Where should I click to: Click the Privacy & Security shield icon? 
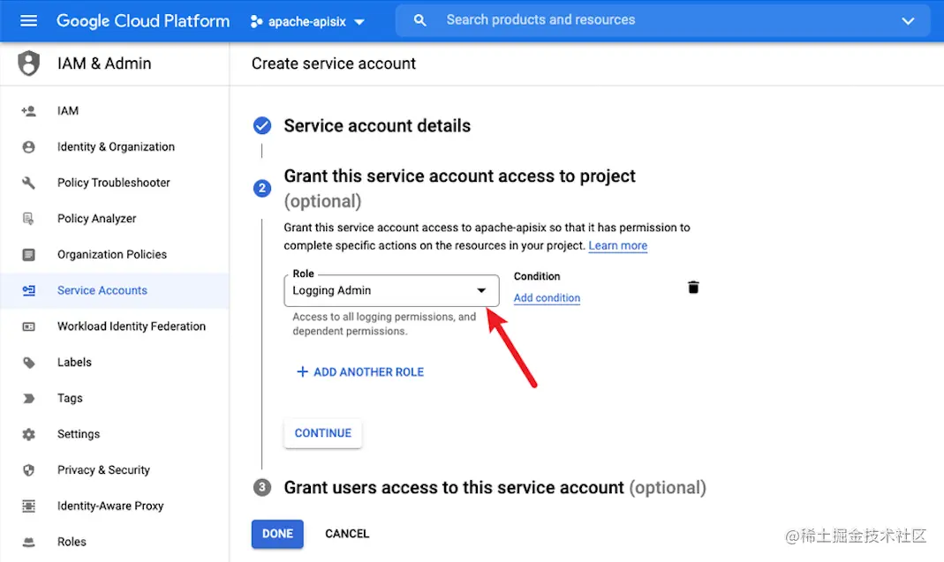click(x=28, y=470)
